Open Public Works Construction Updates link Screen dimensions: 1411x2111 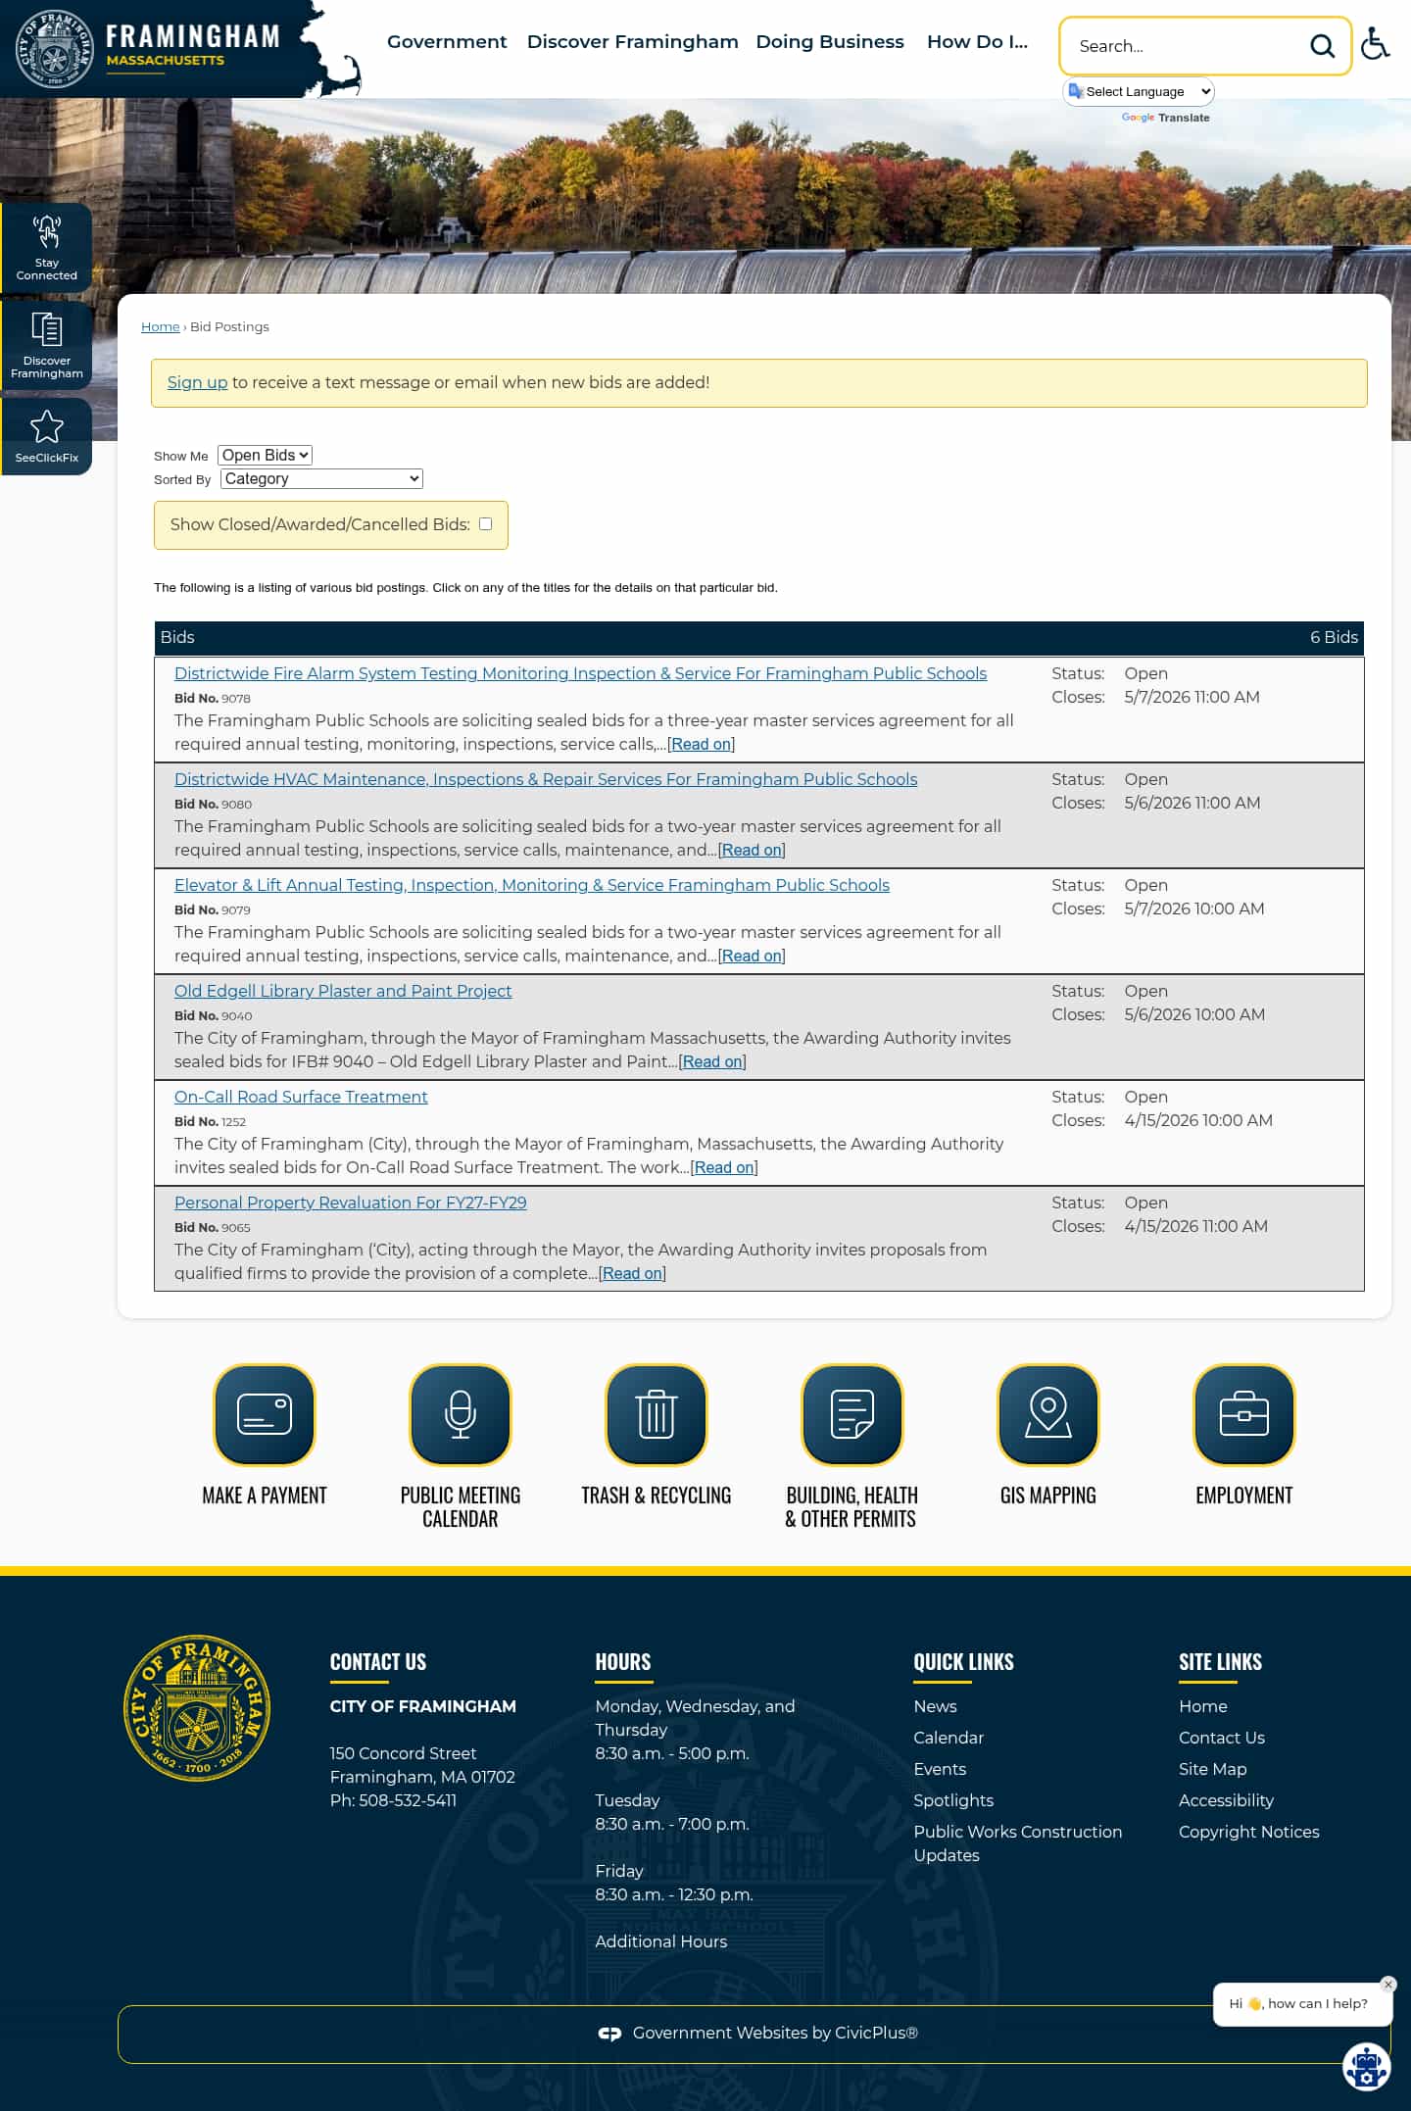coord(1018,1843)
